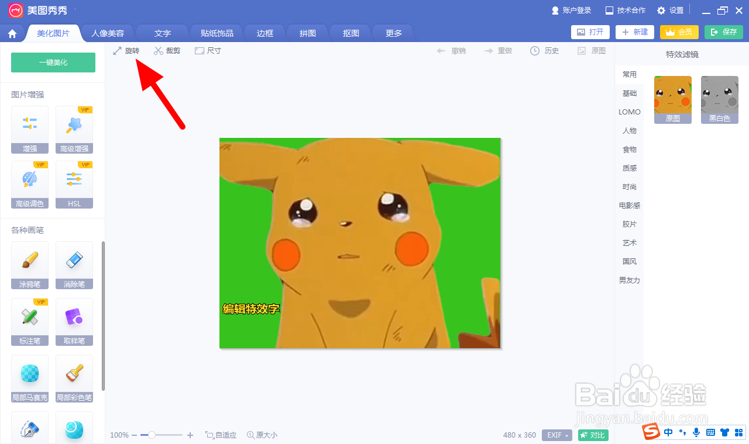Image resolution: width=749 pixels, height=444 pixels.
Task: Switch to the 贴纸饰品 tab
Action: click(217, 33)
